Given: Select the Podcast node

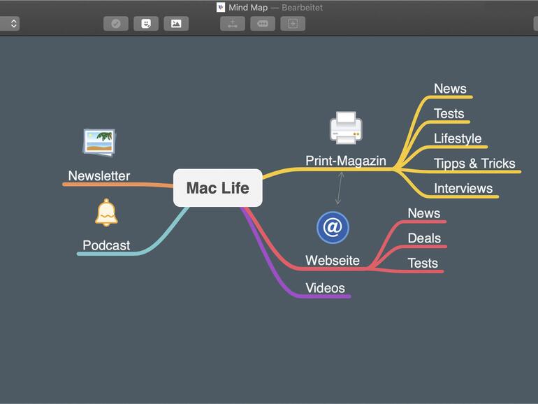Looking at the screenshot, I should (106, 245).
